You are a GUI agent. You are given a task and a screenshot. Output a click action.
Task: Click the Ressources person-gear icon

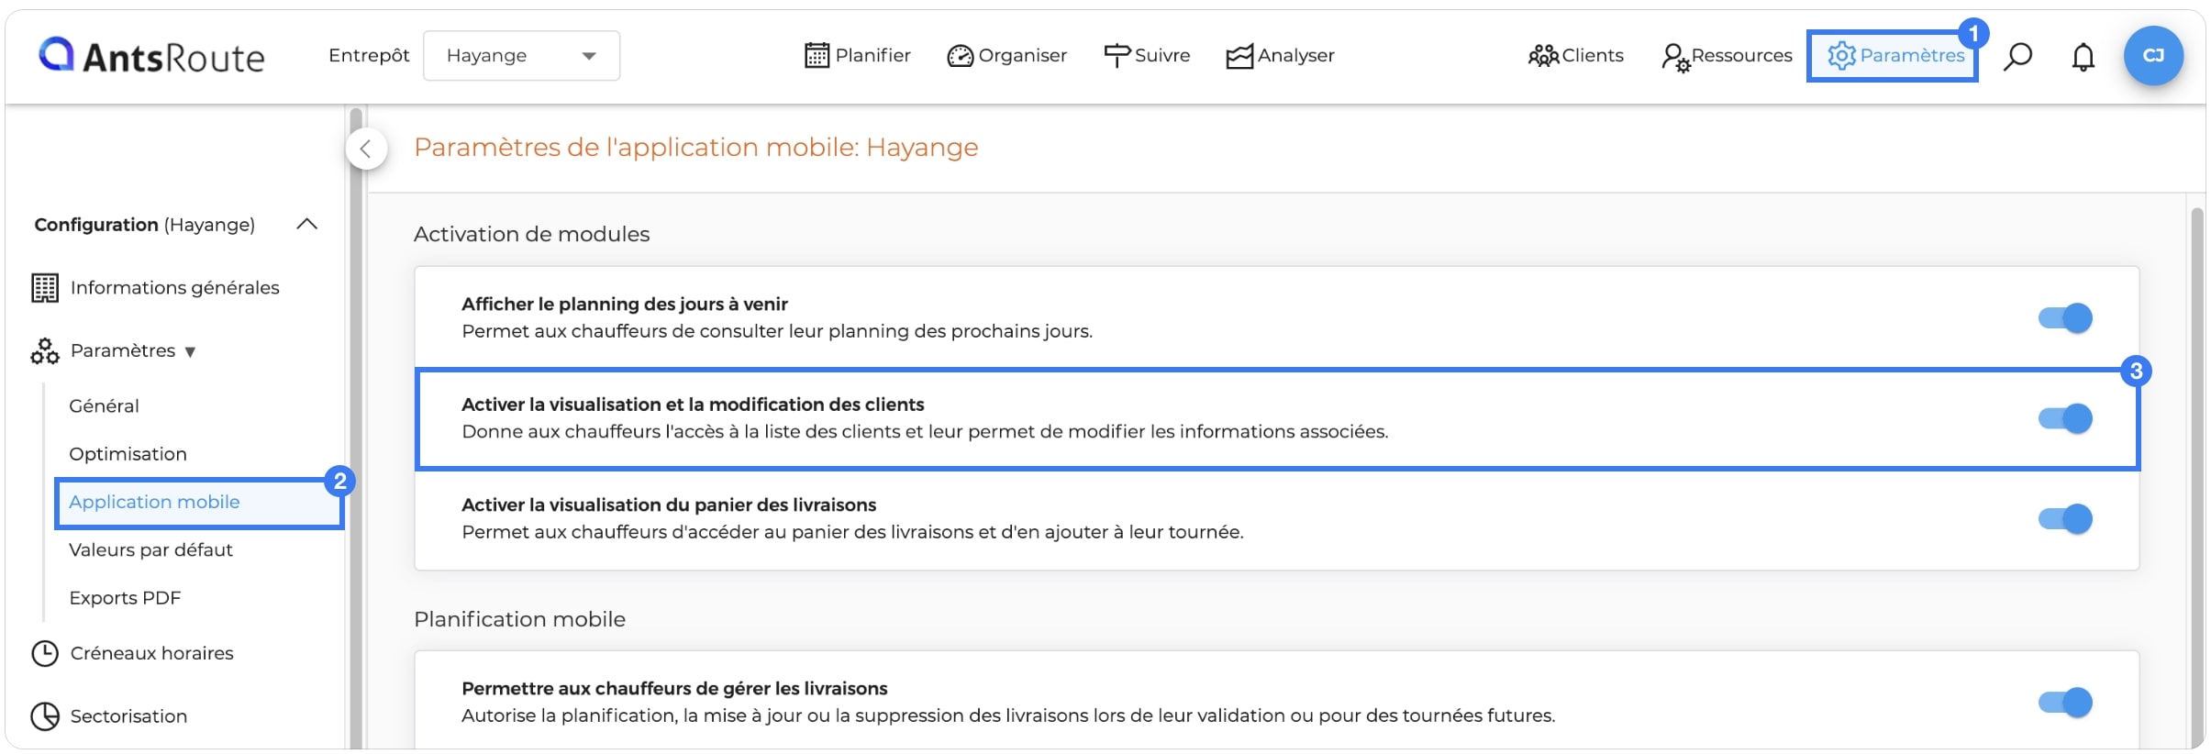[x=1675, y=57]
